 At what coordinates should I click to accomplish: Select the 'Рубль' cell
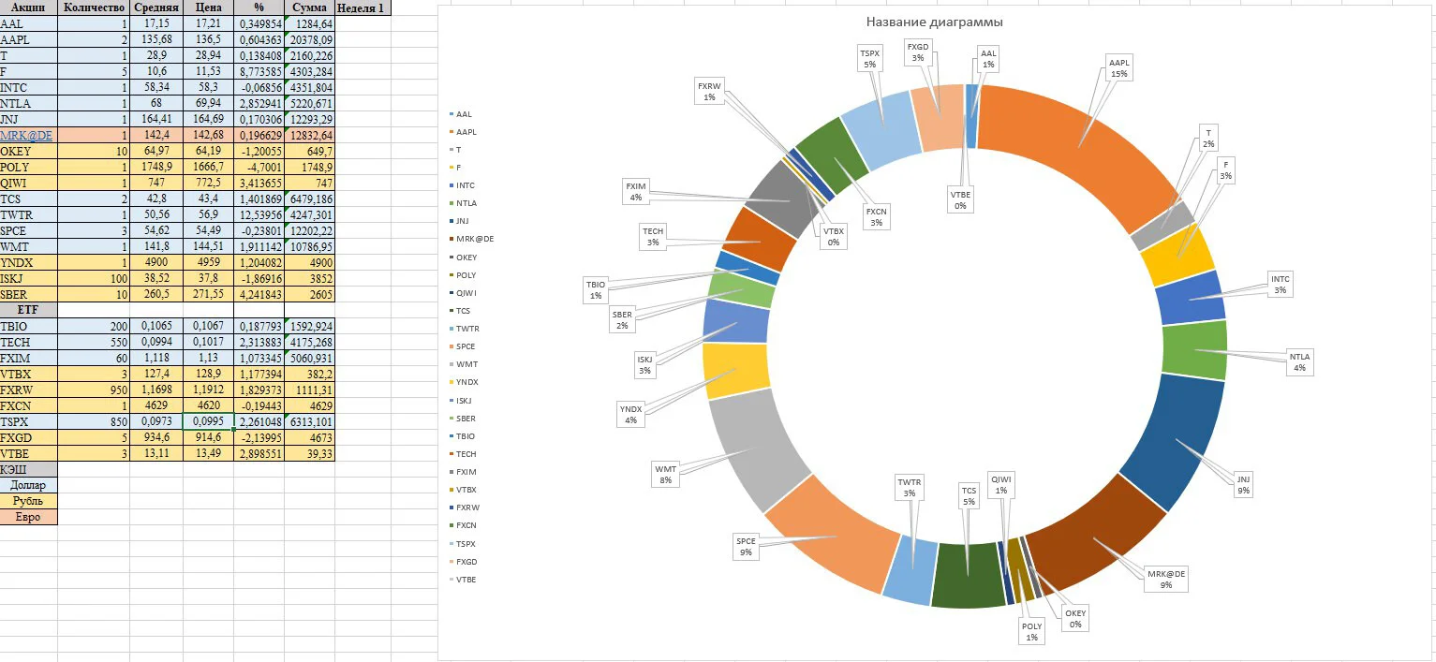click(x=29, y=501)
